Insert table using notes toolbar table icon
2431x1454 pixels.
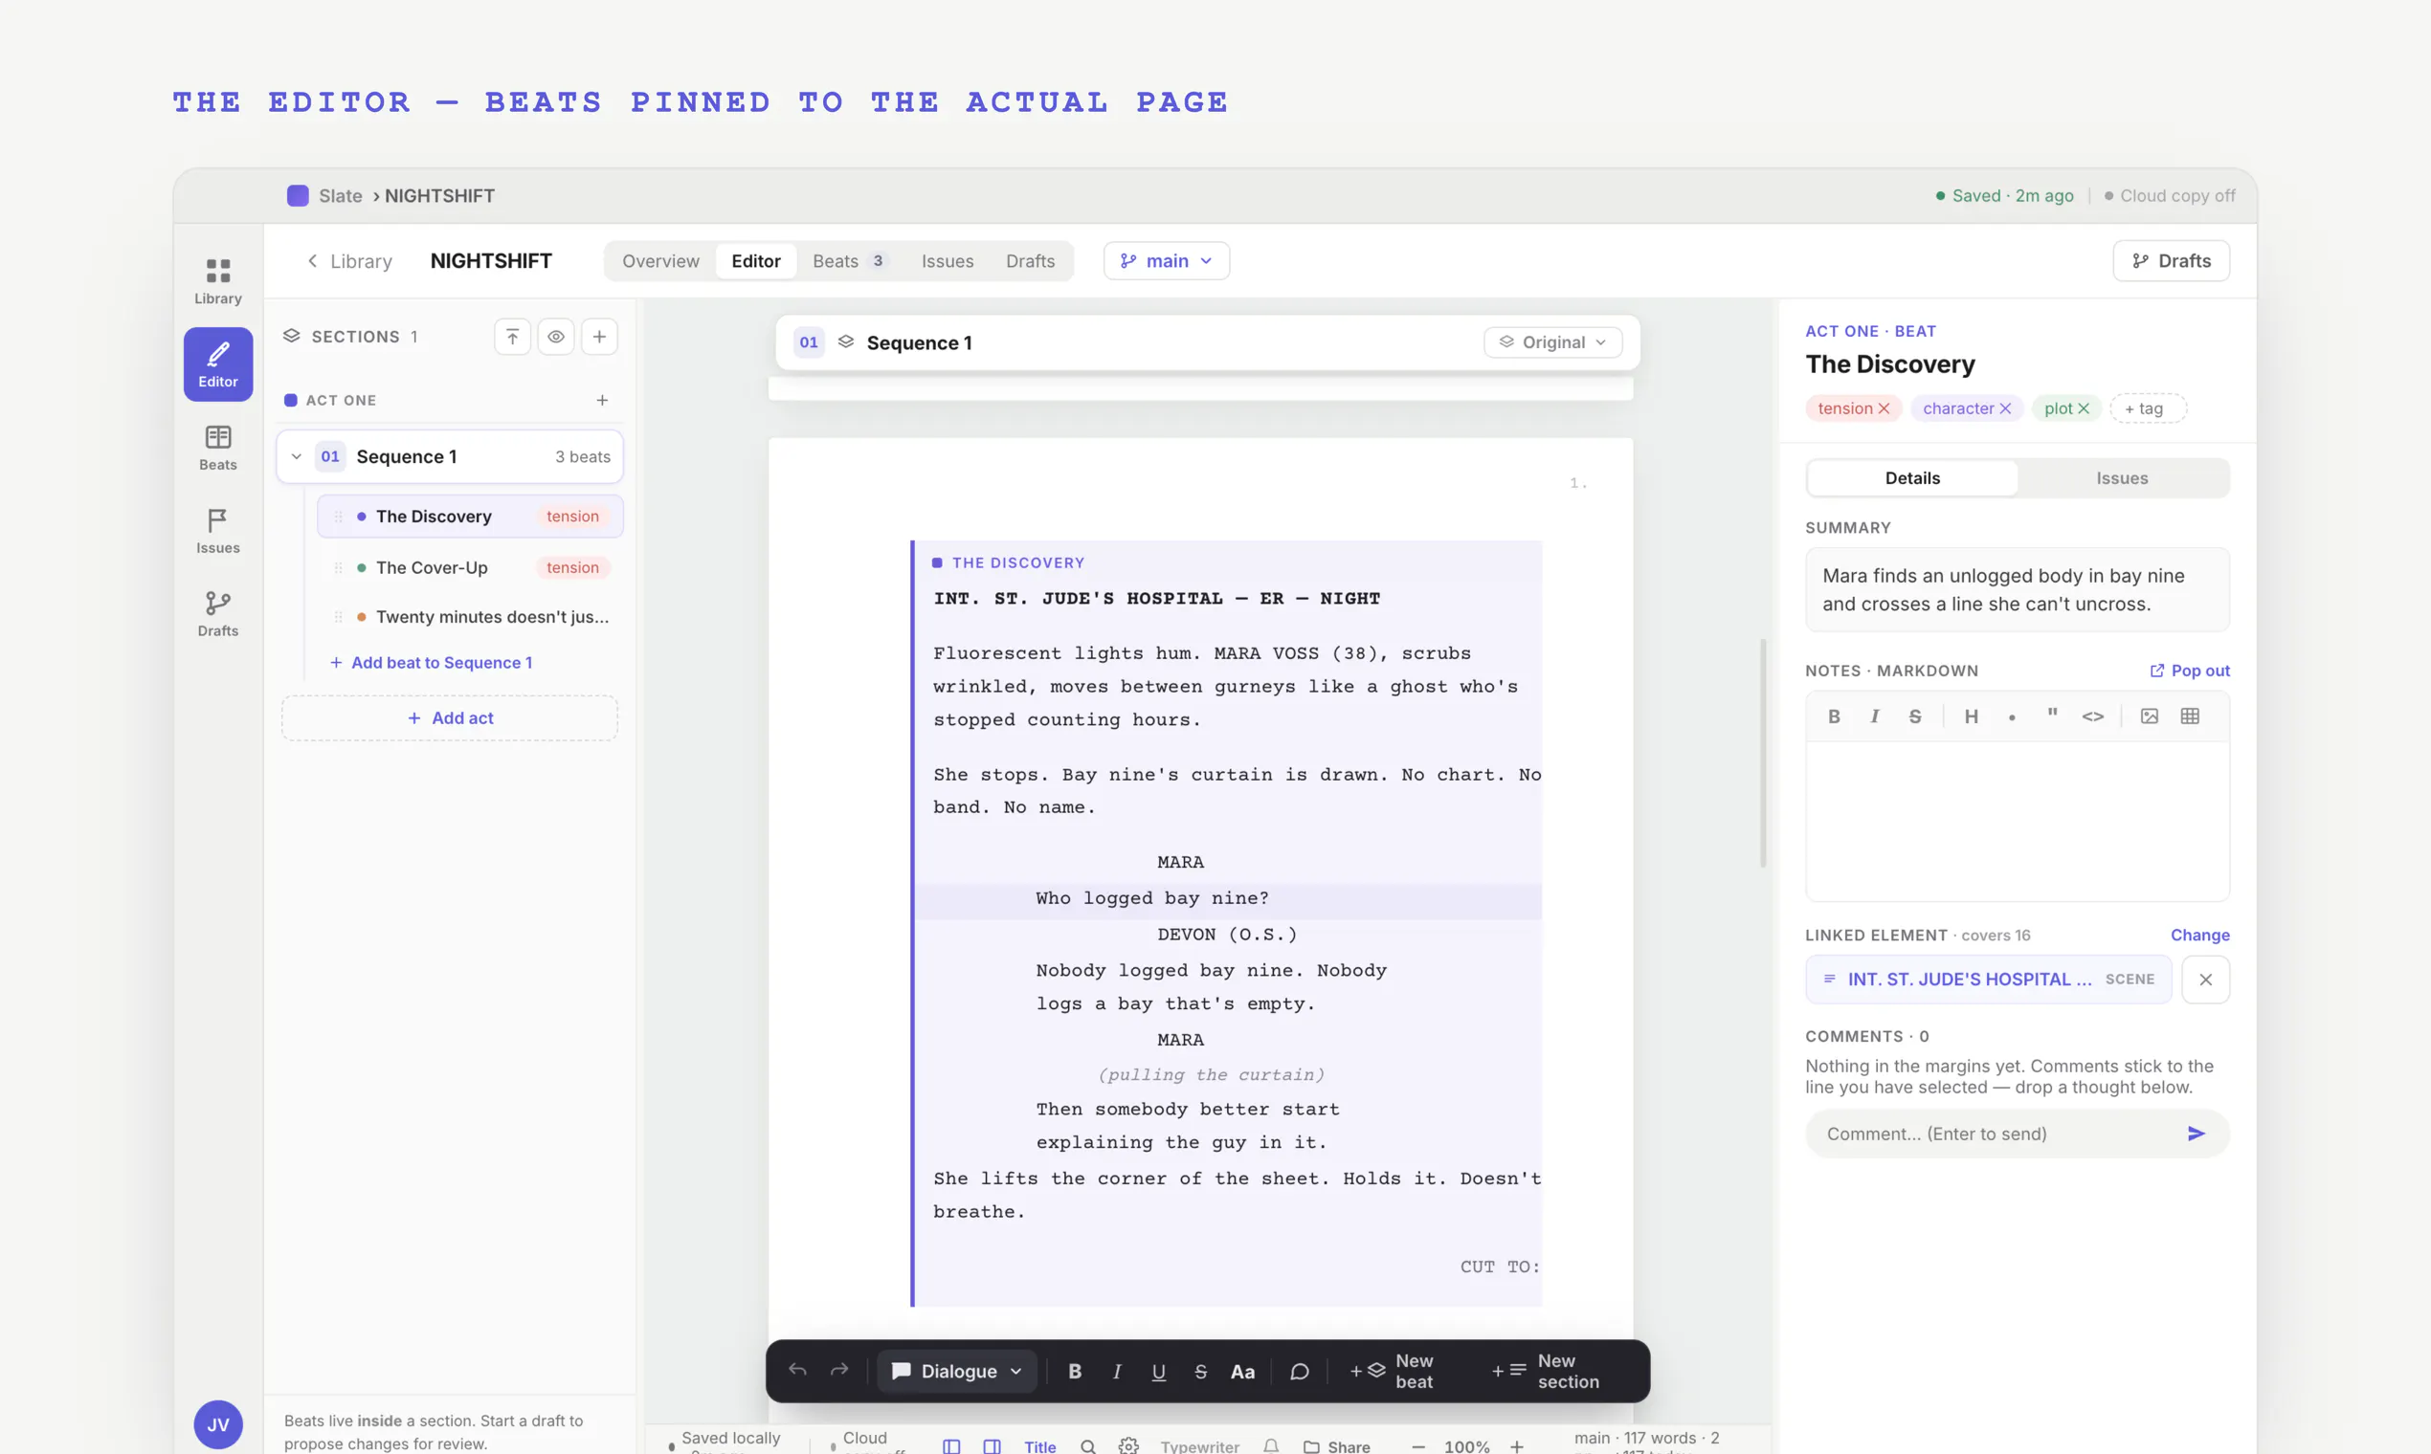tap(2190, 717)
